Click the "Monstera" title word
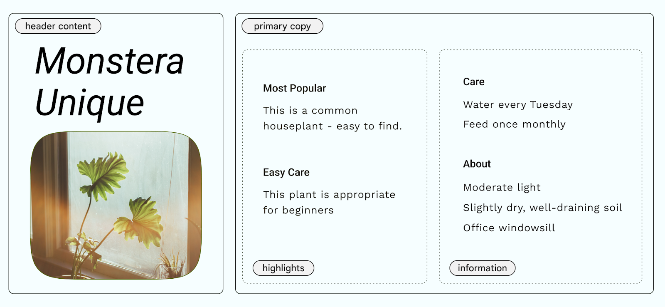The image size is (665, 307). click(109, 62)
